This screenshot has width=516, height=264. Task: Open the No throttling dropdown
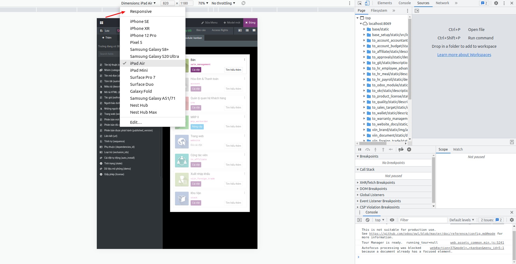223,3
